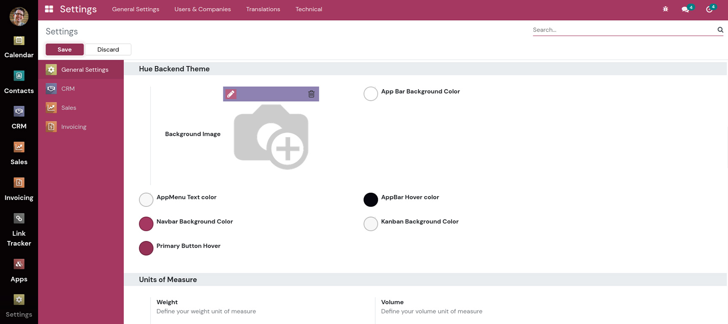Open the AppBar Hover color swatch
The width and height of the screenshot is (728, 324).
click(x=371, y=200)
